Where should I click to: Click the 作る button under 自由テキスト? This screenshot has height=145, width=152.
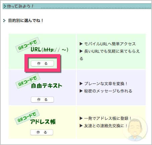[x=42, y=100]
